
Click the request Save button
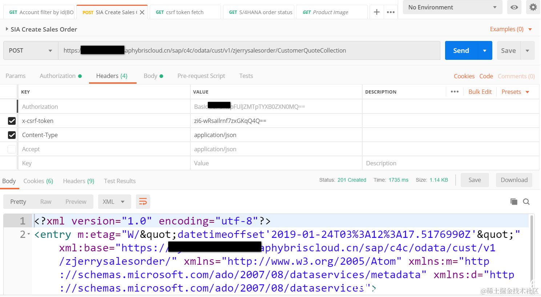508,50
